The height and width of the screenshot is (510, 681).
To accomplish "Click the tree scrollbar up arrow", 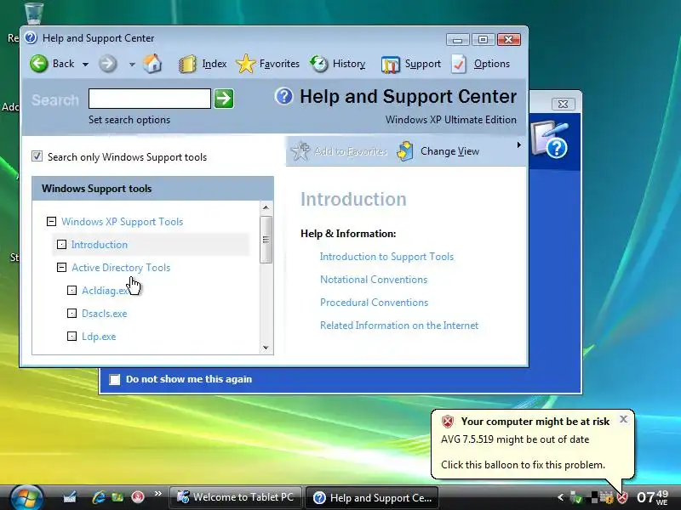I will (x=266, y=207).
